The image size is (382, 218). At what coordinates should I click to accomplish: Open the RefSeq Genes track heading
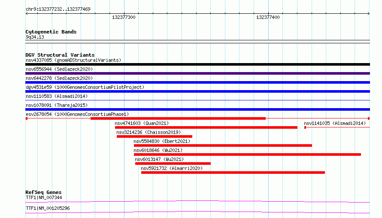pos(43,192)
